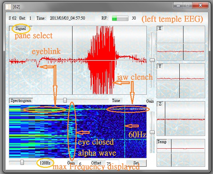Click the 'Offset' label text
This screenshot has width=213, height=174.
tap(96, 163)
